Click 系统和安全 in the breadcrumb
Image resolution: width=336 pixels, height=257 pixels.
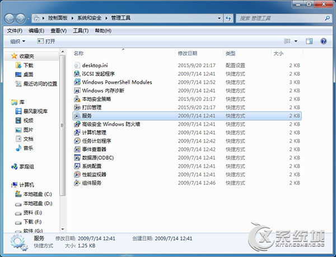pyautogui.click(x=90, y=18)
